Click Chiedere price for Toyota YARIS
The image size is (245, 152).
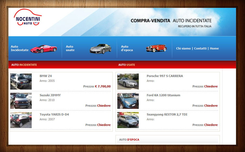[104, 125]
